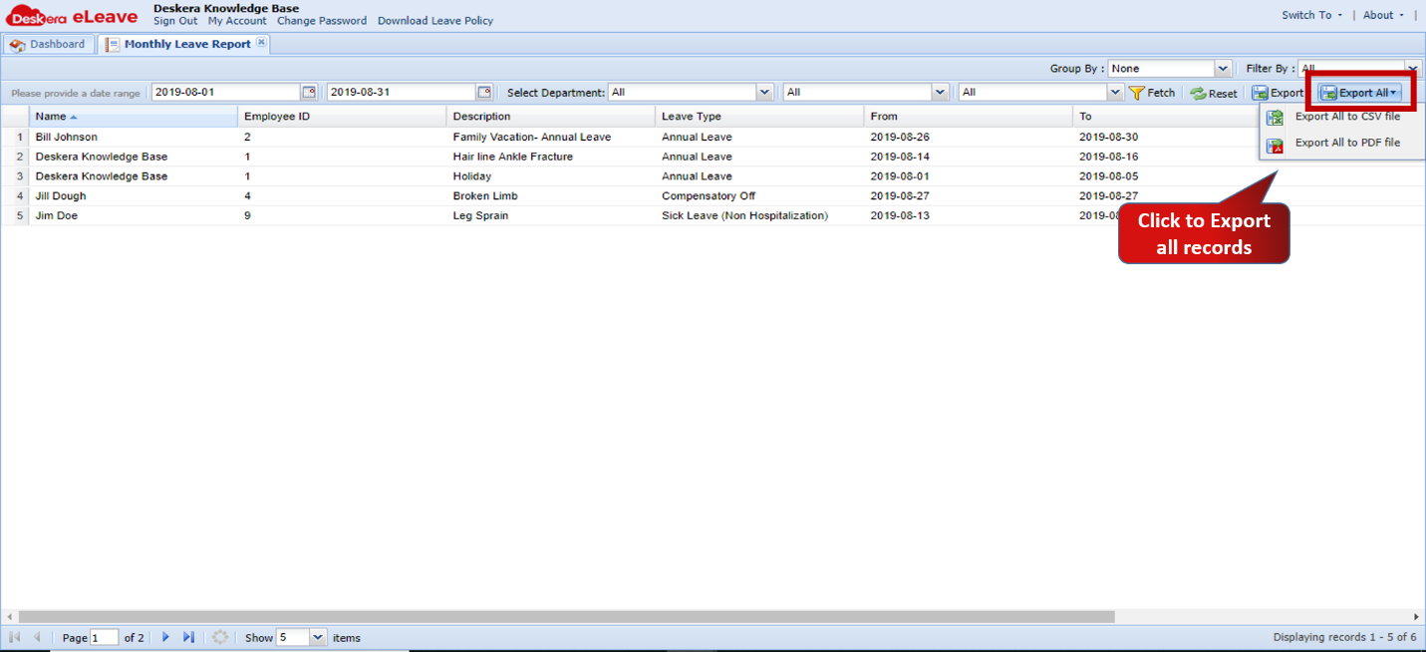Click the page number input field
Viewport: 1426px width, 652px height.
(x=105, y=637)
